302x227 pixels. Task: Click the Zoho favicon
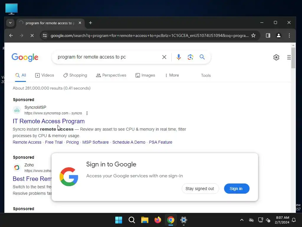coord(17,168)
